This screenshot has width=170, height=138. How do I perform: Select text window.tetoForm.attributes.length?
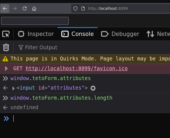[x=61, y=98]
